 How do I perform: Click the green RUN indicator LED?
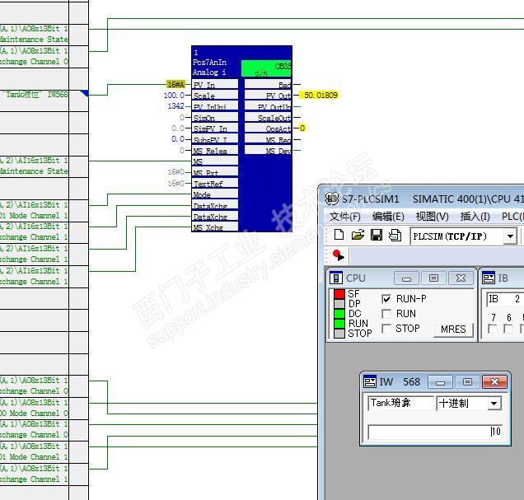(339, 324)
